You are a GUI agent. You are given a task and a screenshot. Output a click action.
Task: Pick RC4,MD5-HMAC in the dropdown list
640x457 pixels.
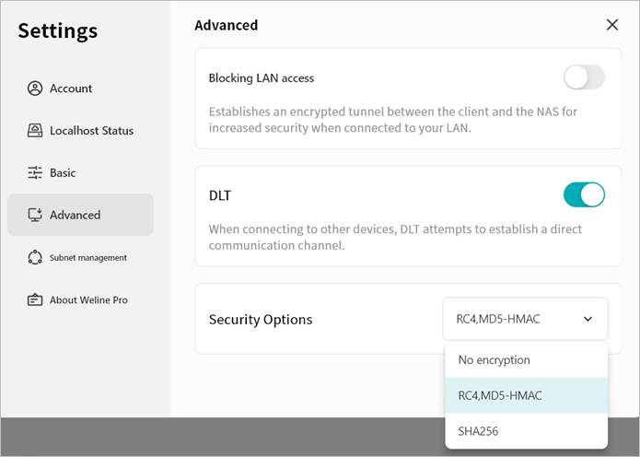[x=500, y=395]
